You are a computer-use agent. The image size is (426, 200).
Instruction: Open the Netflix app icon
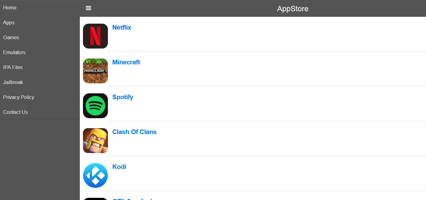pyautogui.click(x=95, y=36)
